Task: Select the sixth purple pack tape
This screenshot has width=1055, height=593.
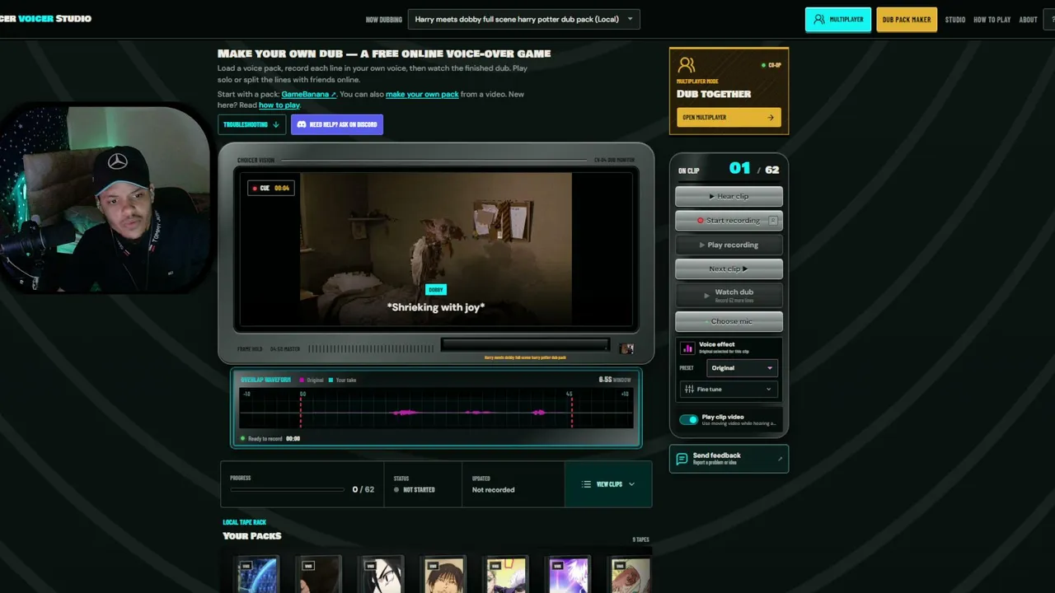Action: [x=568, y=574]
